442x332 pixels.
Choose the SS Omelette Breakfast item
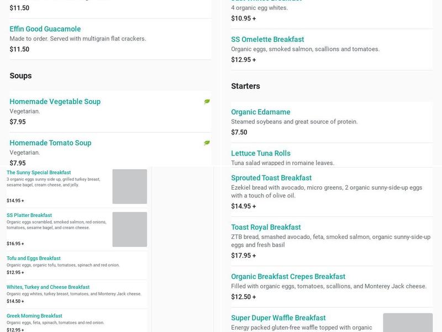(267, 39)
